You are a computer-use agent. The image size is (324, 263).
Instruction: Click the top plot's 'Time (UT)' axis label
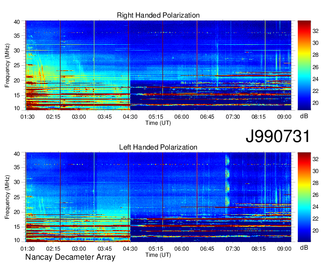click(x=158, y=123)
